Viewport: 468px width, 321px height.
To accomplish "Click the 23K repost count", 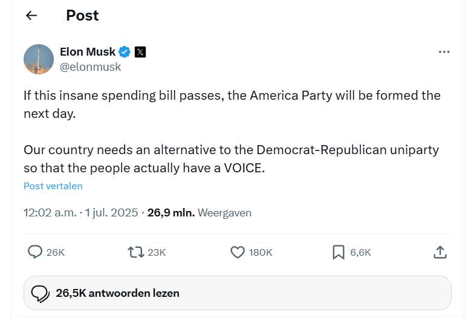I will [x=157, y=252].
